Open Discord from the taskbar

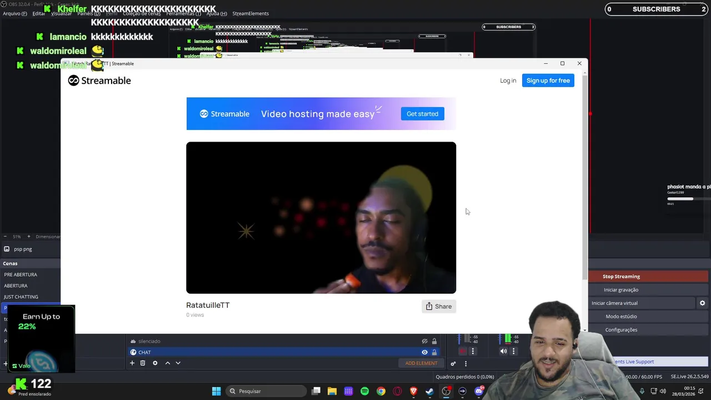pos(479,391)
